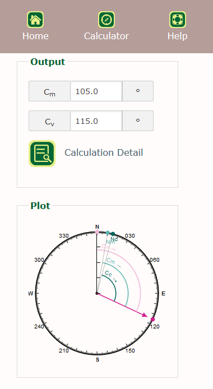This screenshot has width=213, height=389.
Task: Click the Cv label button
Action: pyautogui.click(x=49, y=121)
